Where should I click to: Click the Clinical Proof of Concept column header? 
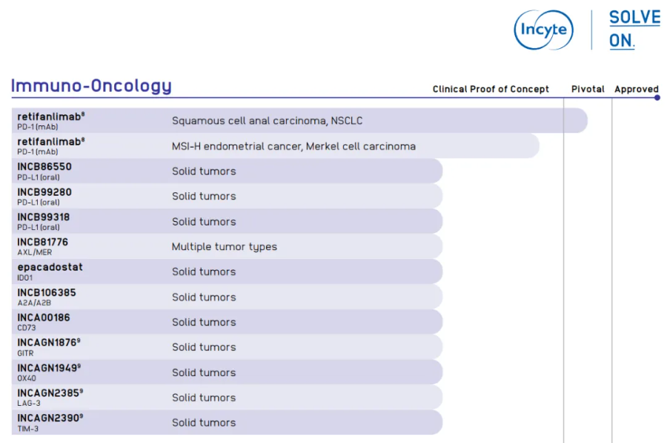tap(491, 89)
